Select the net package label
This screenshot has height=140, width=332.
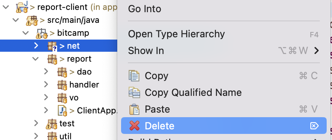coord(73,46)
